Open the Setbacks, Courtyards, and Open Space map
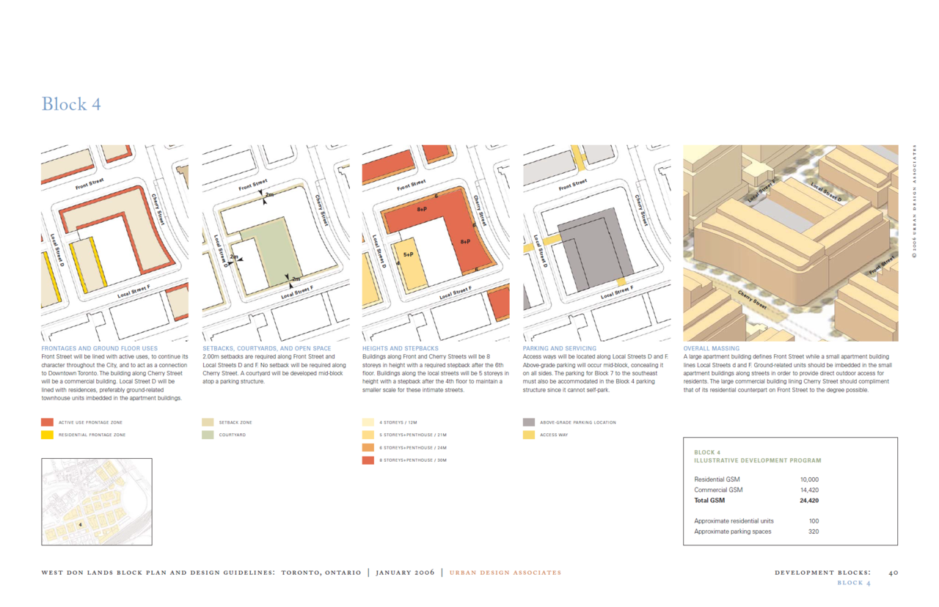 click(276, 243)
